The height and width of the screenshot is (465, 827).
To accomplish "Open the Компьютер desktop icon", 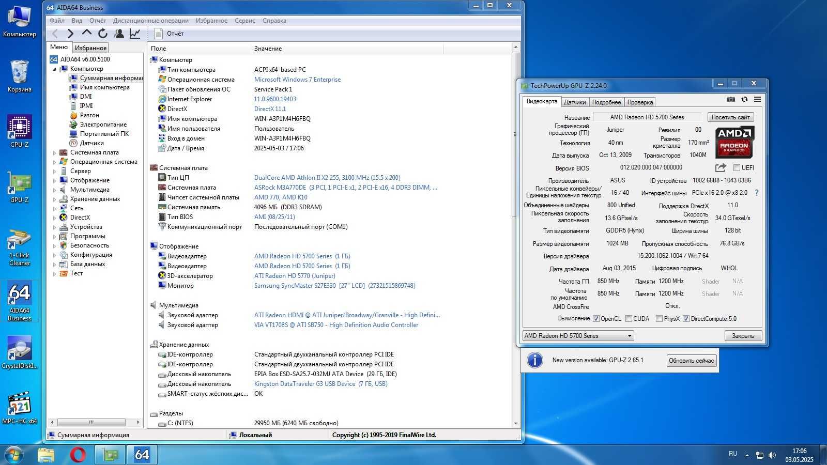I will pyautogui.click(x=20, y=21).
